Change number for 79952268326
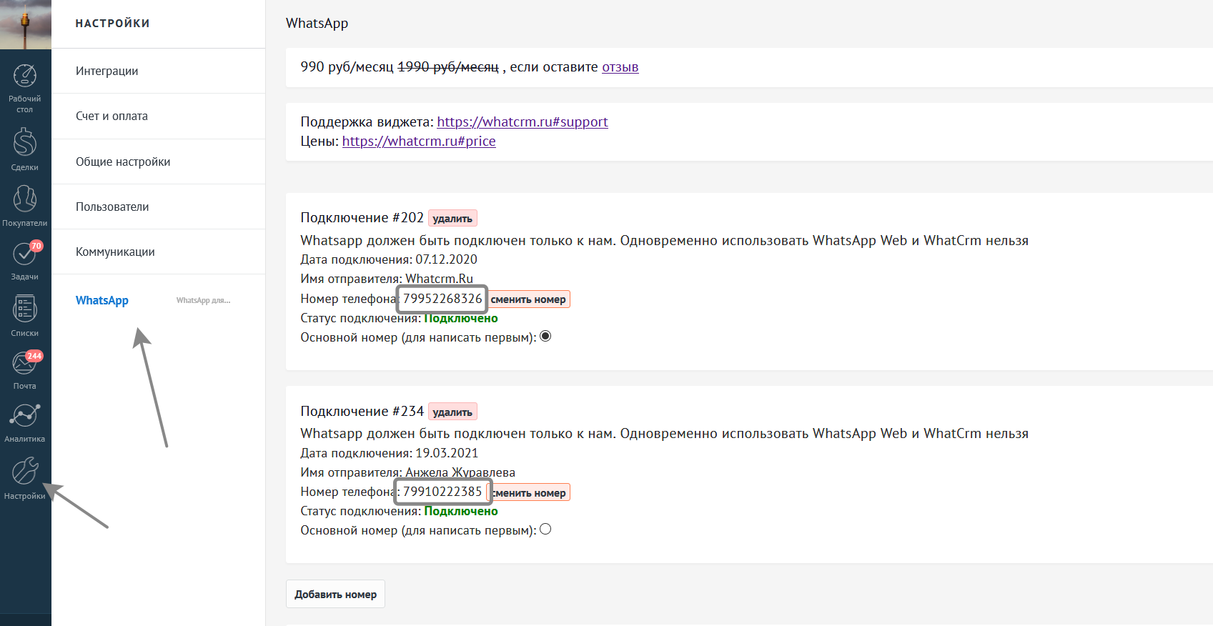This screenshot has width=1213, height=626. coord(528,299)
